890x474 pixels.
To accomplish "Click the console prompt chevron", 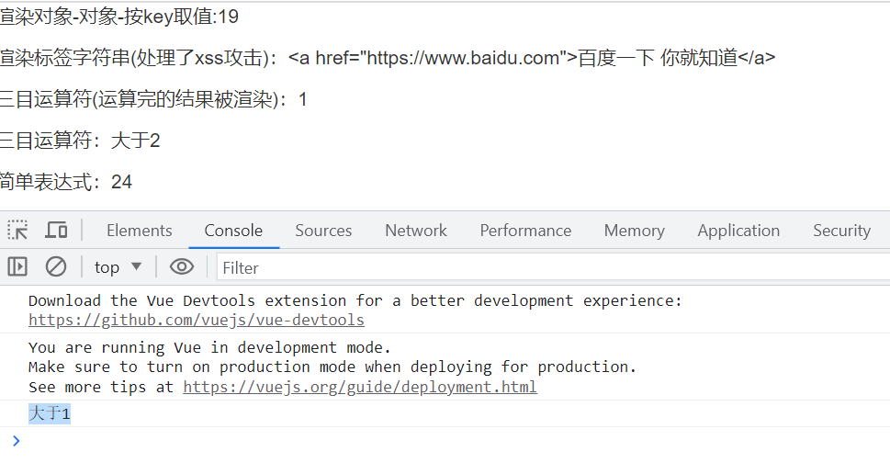I will tap(16, 441).
